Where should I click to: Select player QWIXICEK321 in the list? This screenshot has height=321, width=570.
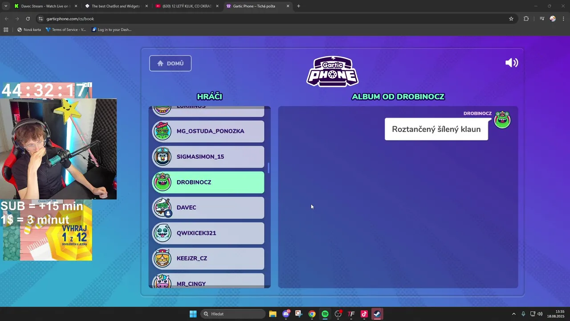(x=208, y=233)
